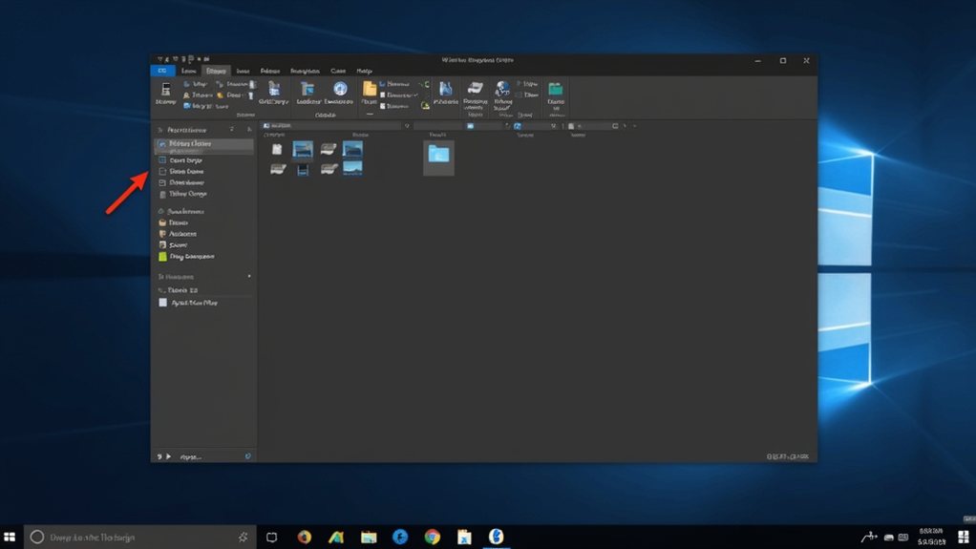
Task: Click the blue globe icon in the ribbon
Action: [x=502, y=90]
